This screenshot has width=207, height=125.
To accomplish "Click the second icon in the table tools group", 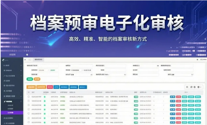I will point(191,87).
